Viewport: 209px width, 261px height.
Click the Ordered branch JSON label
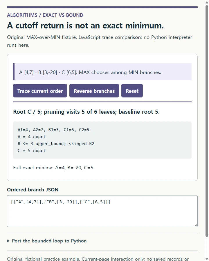pos(33,190)
